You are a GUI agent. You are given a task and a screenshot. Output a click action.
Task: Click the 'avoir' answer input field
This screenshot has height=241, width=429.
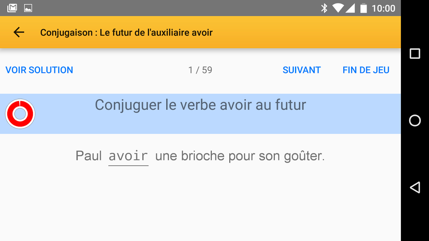[128, 156]
